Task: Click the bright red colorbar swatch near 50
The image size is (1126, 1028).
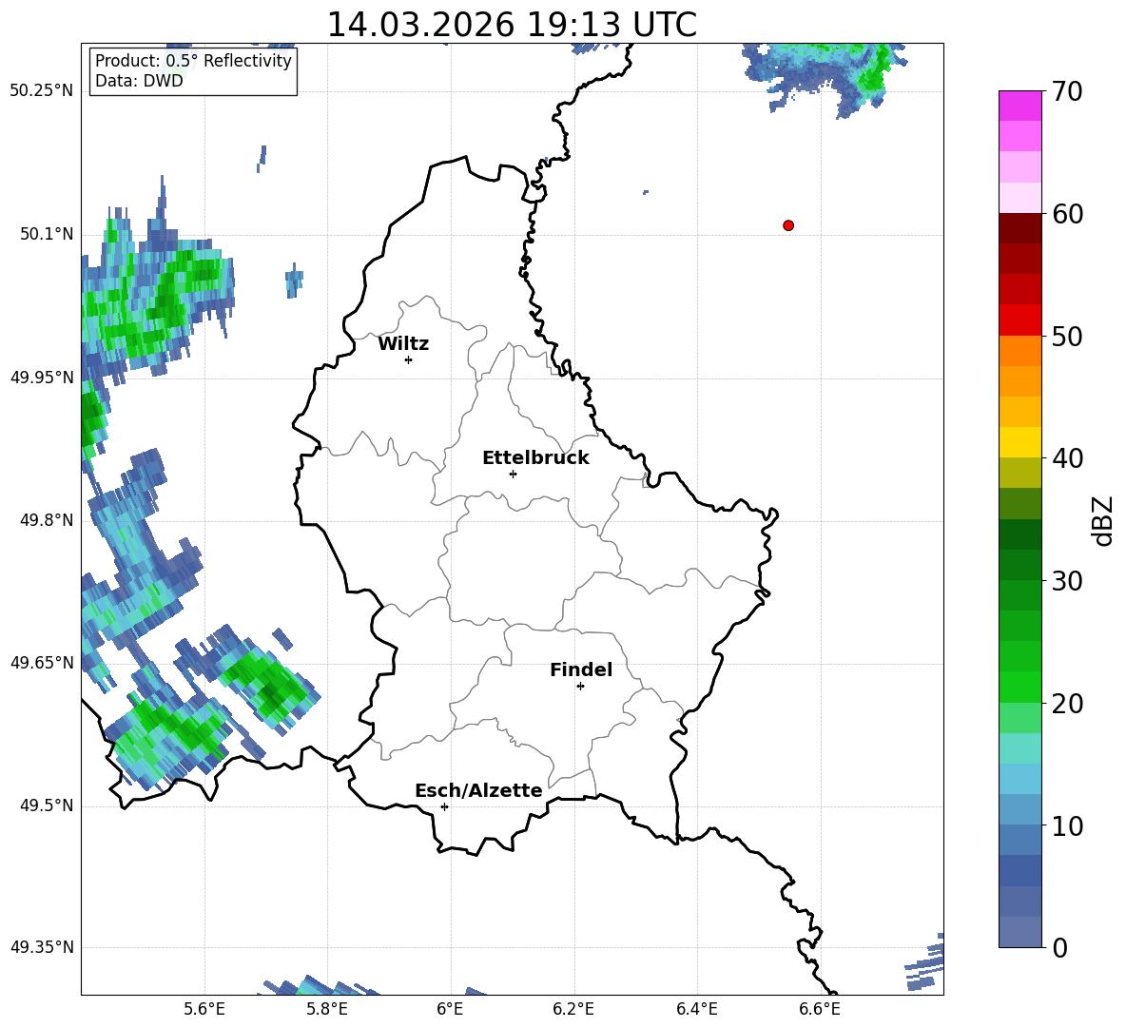Action: 1019,320
